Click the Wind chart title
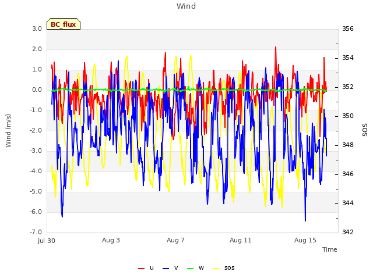The height and width of the screenshot is (279, 373). [186, 6]
